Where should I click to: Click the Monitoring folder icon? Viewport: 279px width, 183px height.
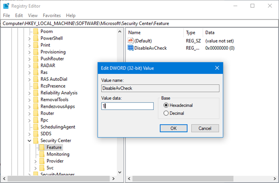42,154
